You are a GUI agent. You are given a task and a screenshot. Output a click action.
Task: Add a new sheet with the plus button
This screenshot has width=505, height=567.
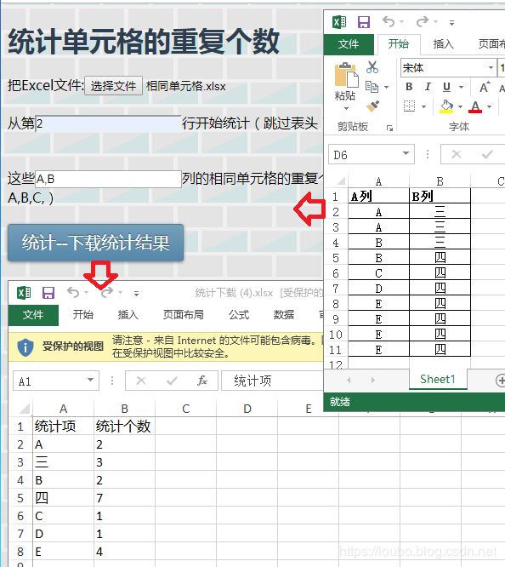point(500,380)
